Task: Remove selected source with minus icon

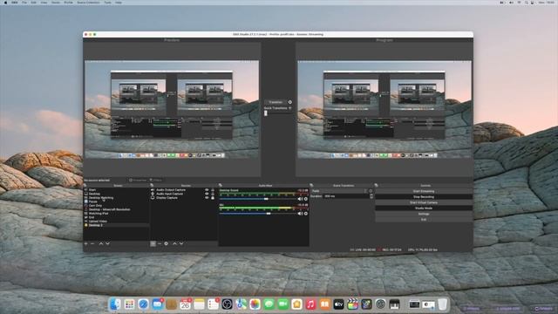Action: 160,243
